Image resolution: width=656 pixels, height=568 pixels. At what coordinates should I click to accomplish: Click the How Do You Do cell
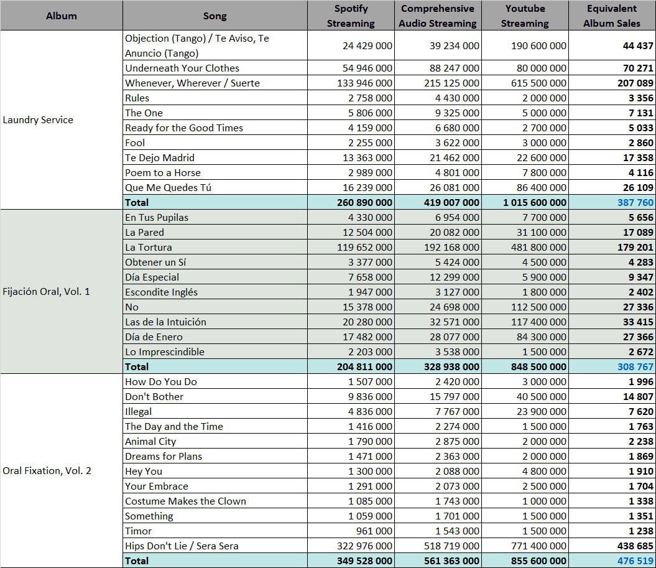pos(215,382)
